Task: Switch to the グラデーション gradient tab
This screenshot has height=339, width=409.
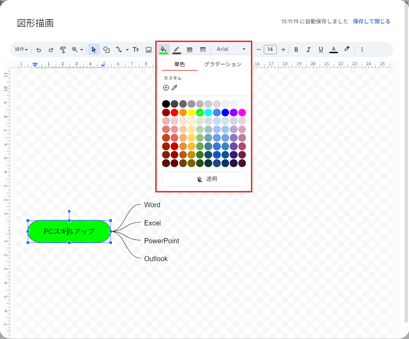Action: (223, 65)
